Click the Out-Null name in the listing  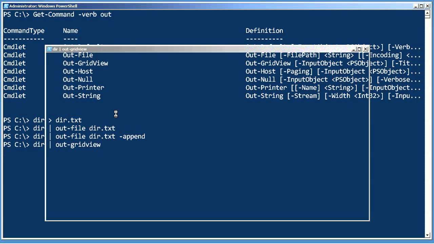point(78,80)
